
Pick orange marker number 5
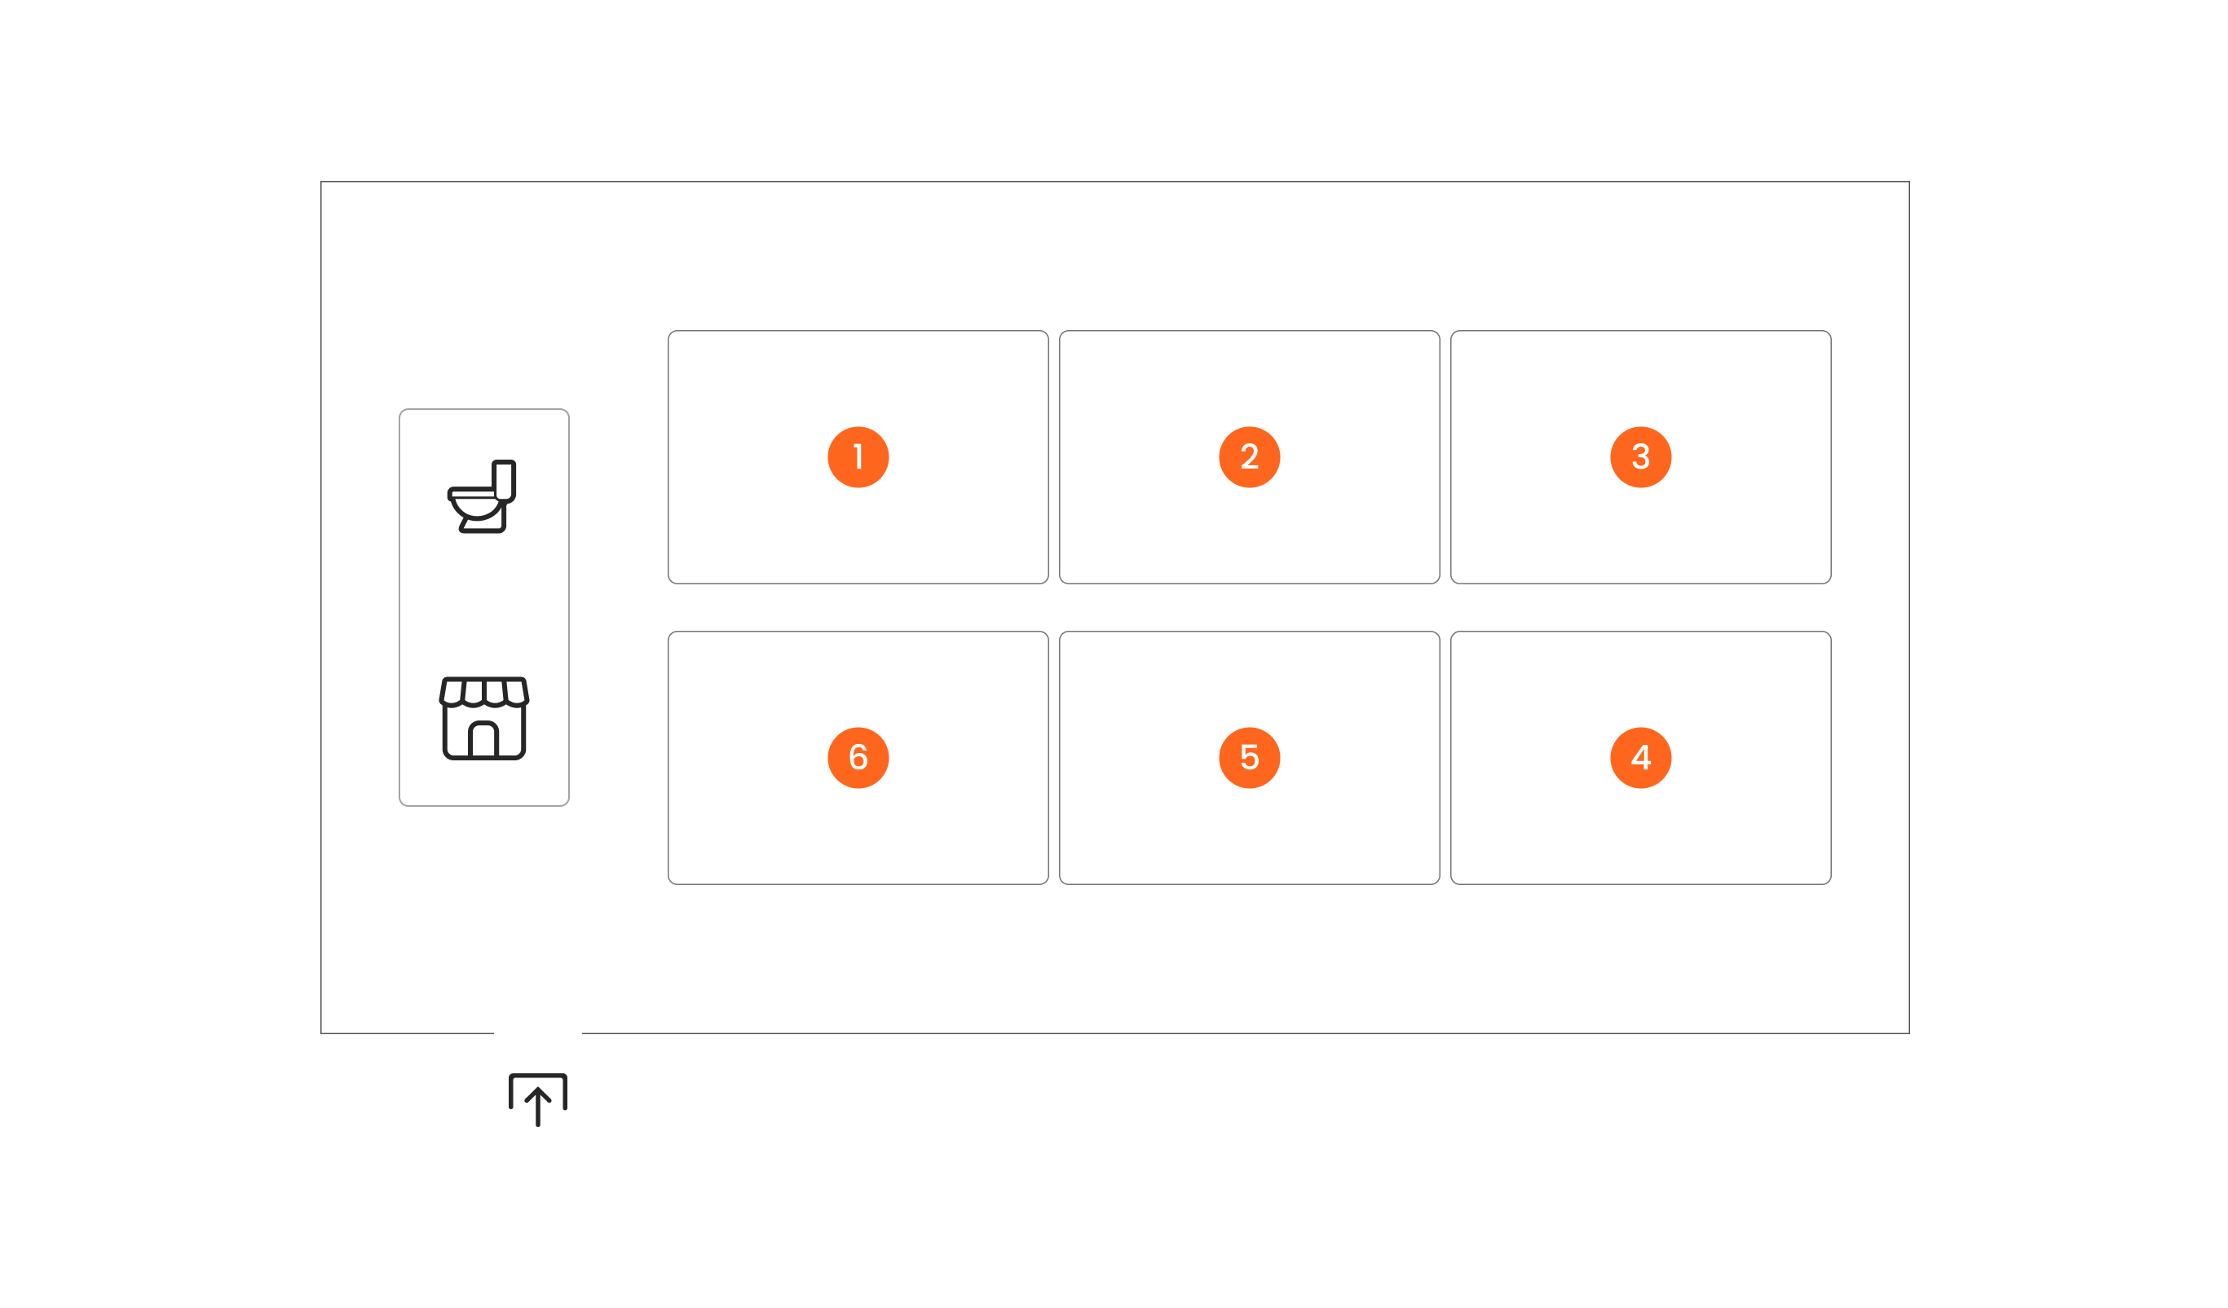(1249, 757)
